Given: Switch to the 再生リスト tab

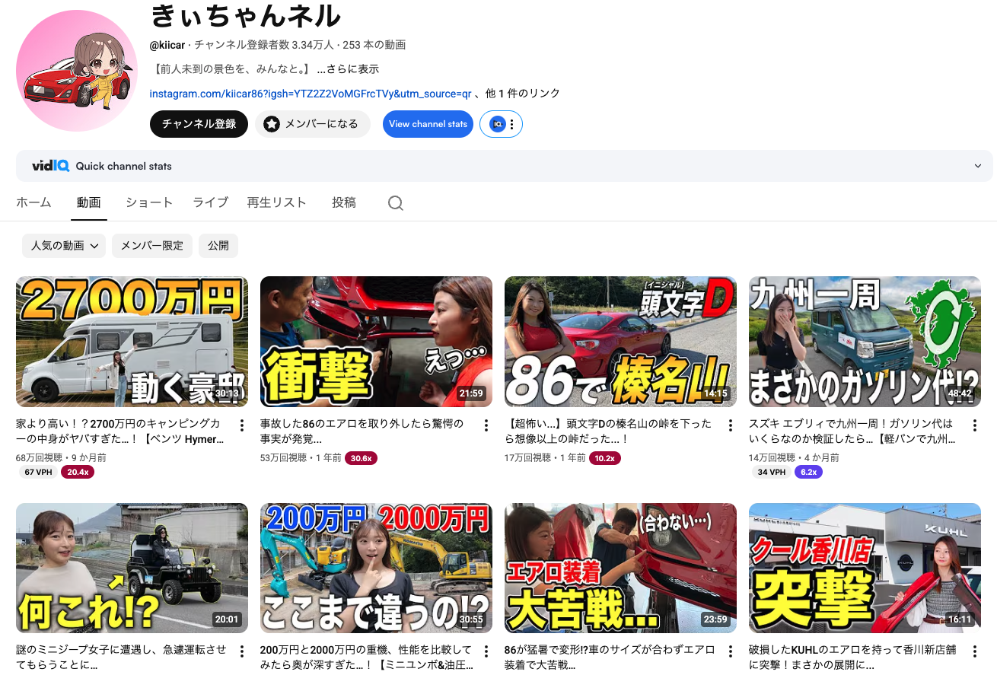Looking at the screenshot, I should [276, 202].
